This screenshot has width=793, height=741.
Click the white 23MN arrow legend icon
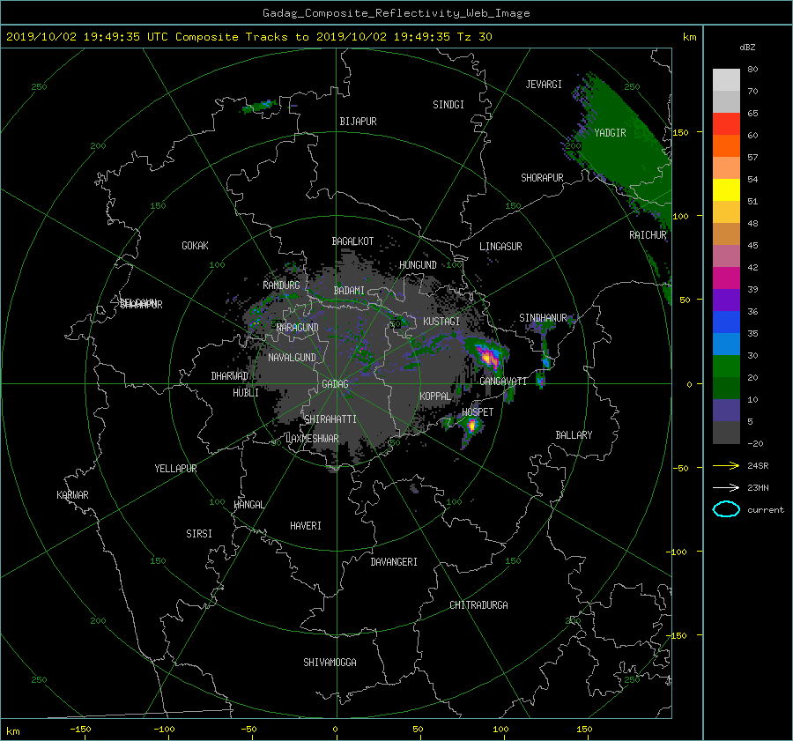coord(726,487)
